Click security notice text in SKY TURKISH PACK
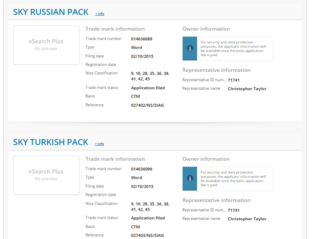This screenshot has height=239, width=312. click(233, 179)
